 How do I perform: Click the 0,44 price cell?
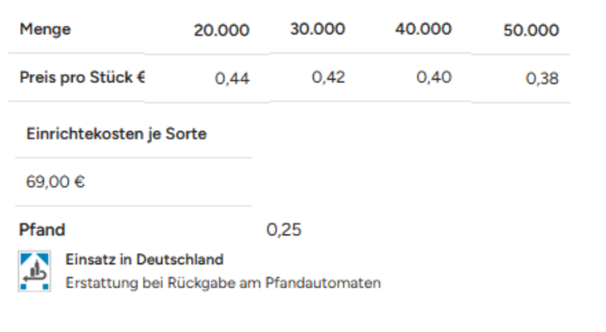pos(232,79)
